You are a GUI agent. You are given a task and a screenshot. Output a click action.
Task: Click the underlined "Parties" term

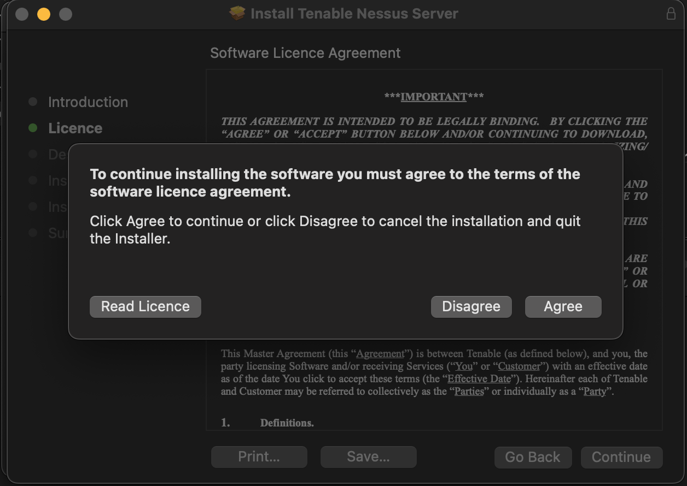pyautogui.click(x=469, y=392)
